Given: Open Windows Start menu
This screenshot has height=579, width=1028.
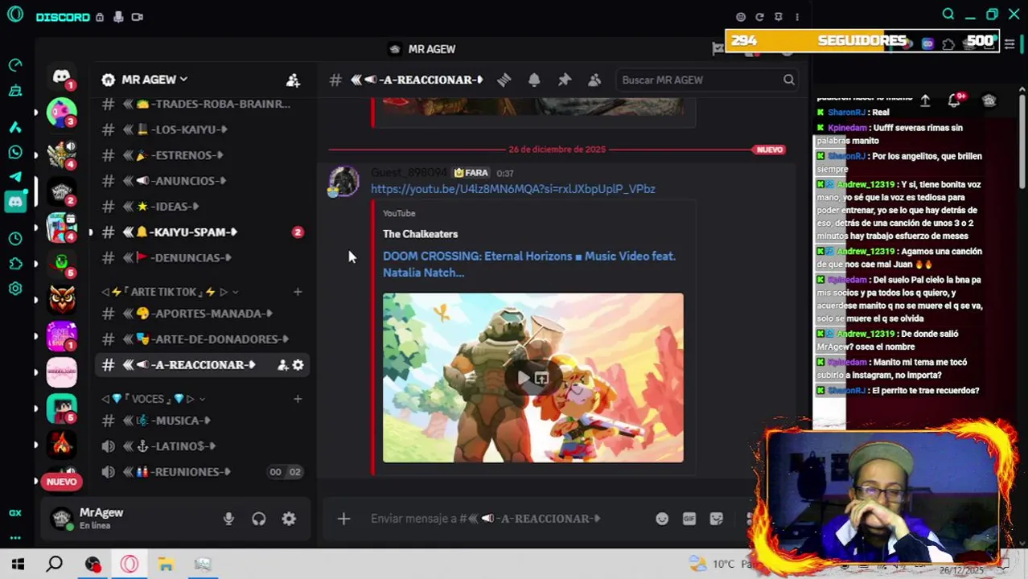Looking at the screenshot, I should (x=18, y=565).
